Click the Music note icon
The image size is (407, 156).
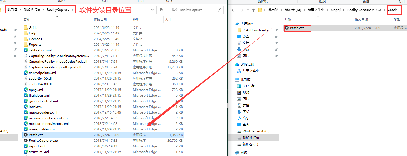click(239, 118)
